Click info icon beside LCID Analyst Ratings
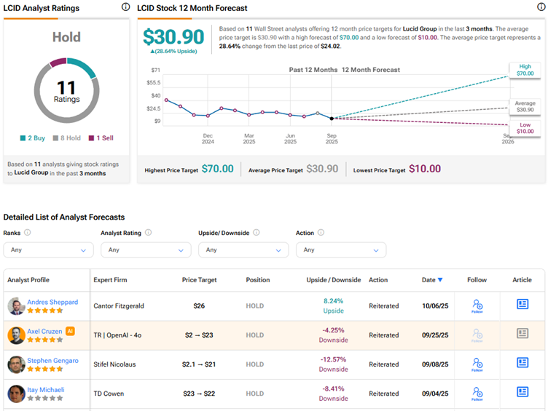This screenshot has width=548, height=411. coord(125,7)
